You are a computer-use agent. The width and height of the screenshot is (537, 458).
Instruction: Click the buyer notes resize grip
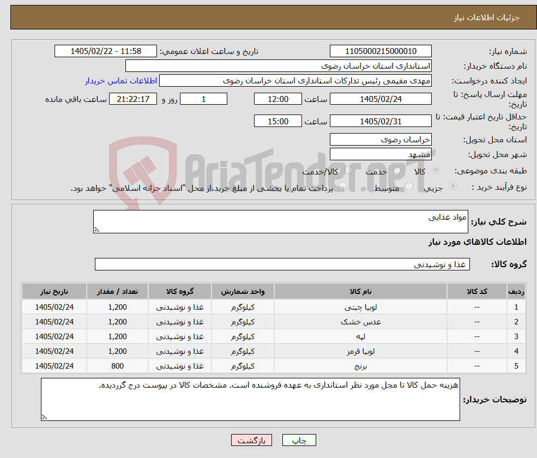coord(44,417)
